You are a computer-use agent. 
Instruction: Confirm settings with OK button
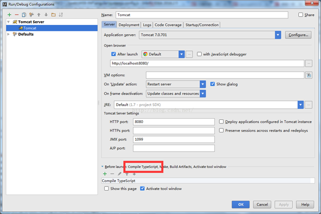coord(241,204)
